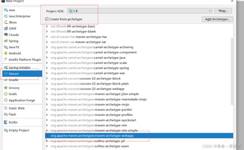Select the Flash project icon
This screenshot has height=150, width=244.
coord(6,114)
